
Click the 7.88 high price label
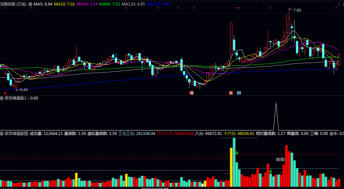297,10
